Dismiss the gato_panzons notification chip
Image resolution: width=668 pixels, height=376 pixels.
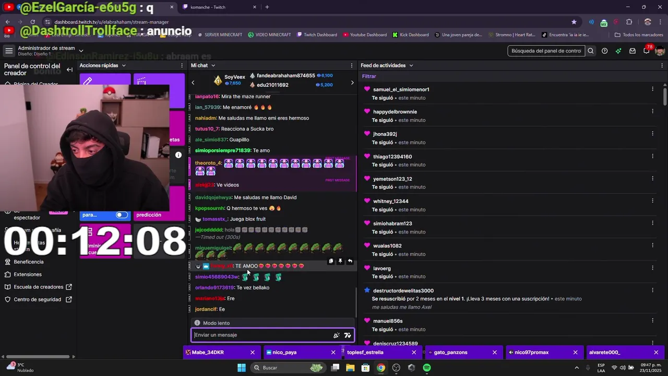[495, 352]
